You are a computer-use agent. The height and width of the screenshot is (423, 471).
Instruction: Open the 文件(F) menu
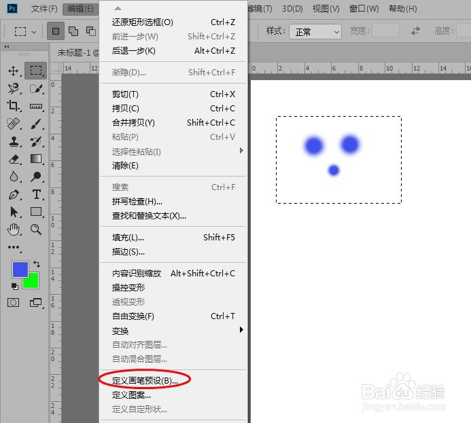tap(44, 9)
